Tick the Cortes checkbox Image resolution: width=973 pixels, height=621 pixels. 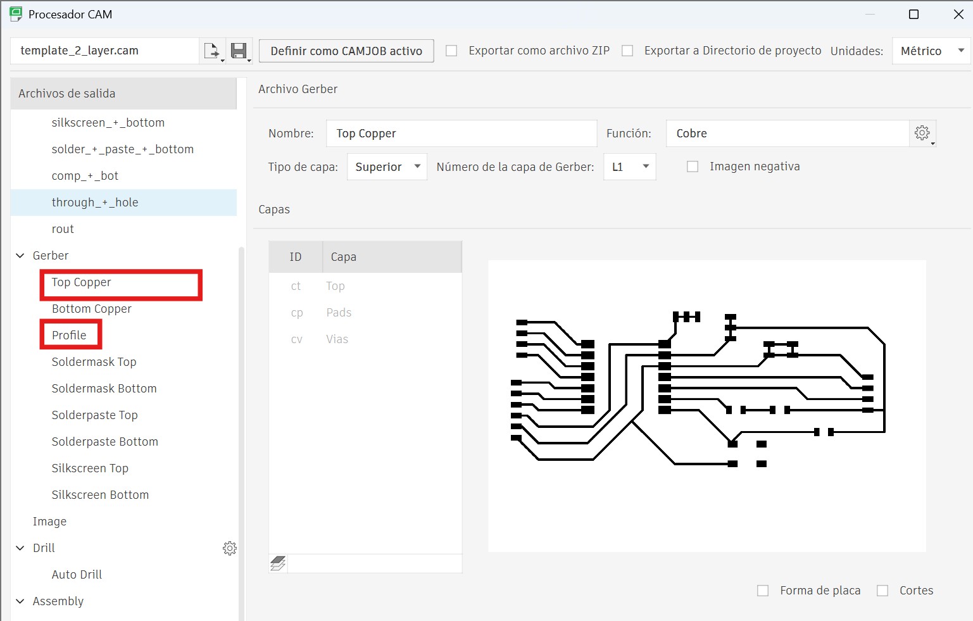[882, 591]
